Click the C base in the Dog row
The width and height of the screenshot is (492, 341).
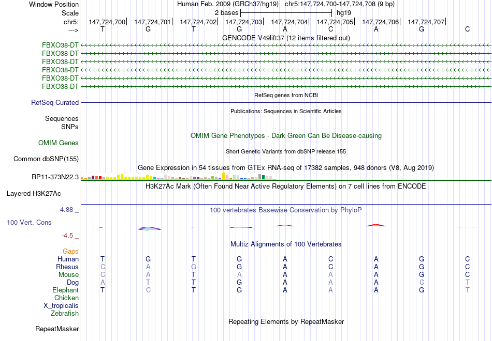pos(422,283)
